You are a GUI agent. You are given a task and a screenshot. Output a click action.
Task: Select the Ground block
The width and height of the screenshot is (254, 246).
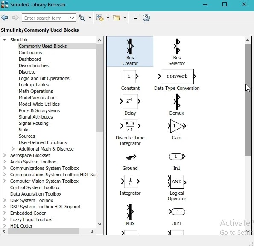click(x=130, y=161)
